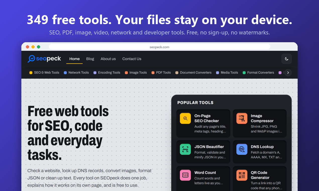This screenshot has height=191, width=319.
Task: Click the orange Image Tools color dot
Action: click(x=126, y=73)
